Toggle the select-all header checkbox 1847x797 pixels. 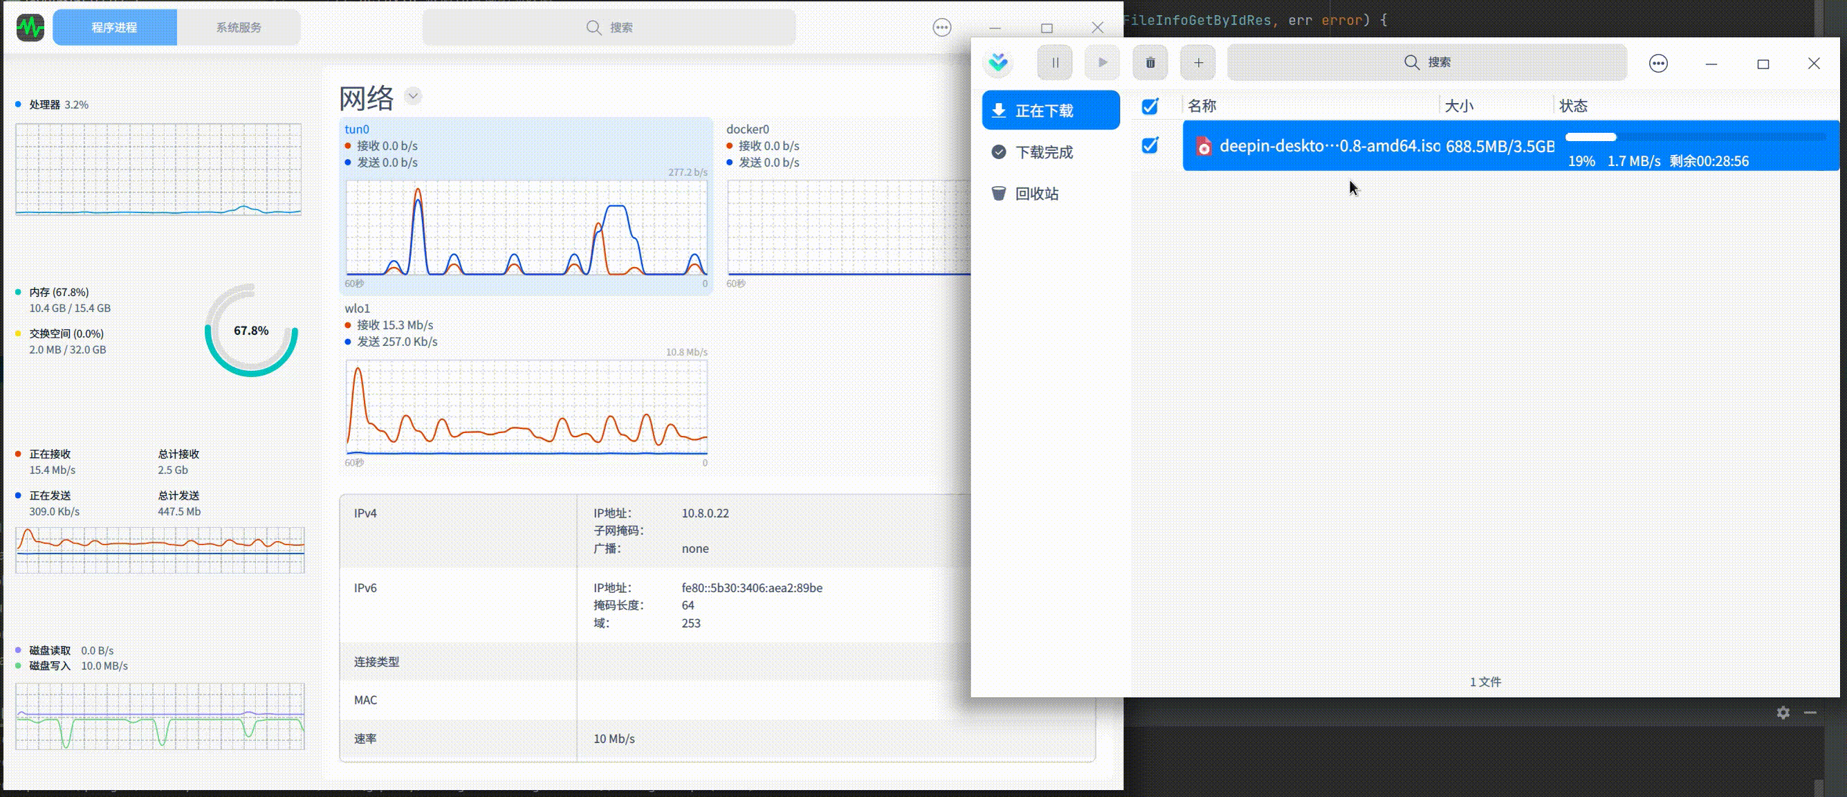(1149, 107)
